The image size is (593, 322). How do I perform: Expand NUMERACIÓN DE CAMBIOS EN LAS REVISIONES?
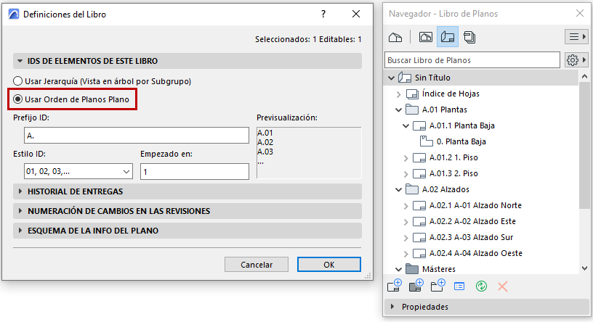coord(20,211)
